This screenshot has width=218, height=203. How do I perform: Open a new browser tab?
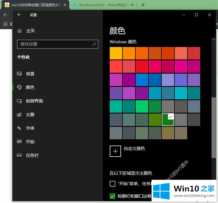tap(143, 5)
